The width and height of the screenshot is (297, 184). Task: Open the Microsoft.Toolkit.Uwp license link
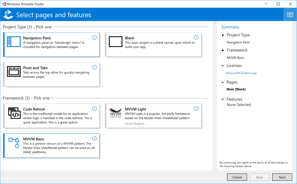(x=242, y=73)
